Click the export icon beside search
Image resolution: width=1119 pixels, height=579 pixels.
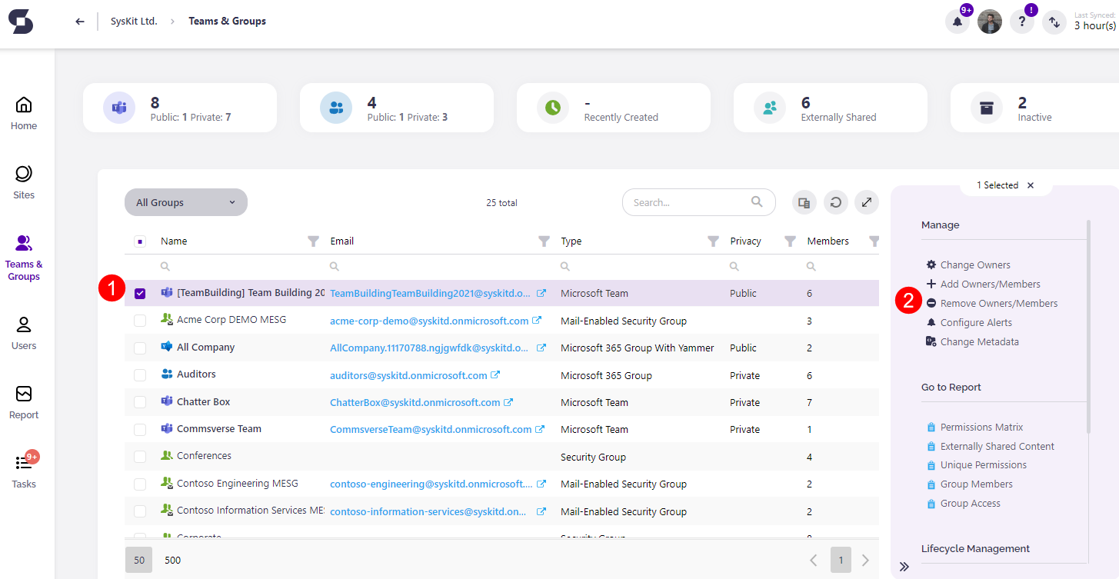(804, 203)
